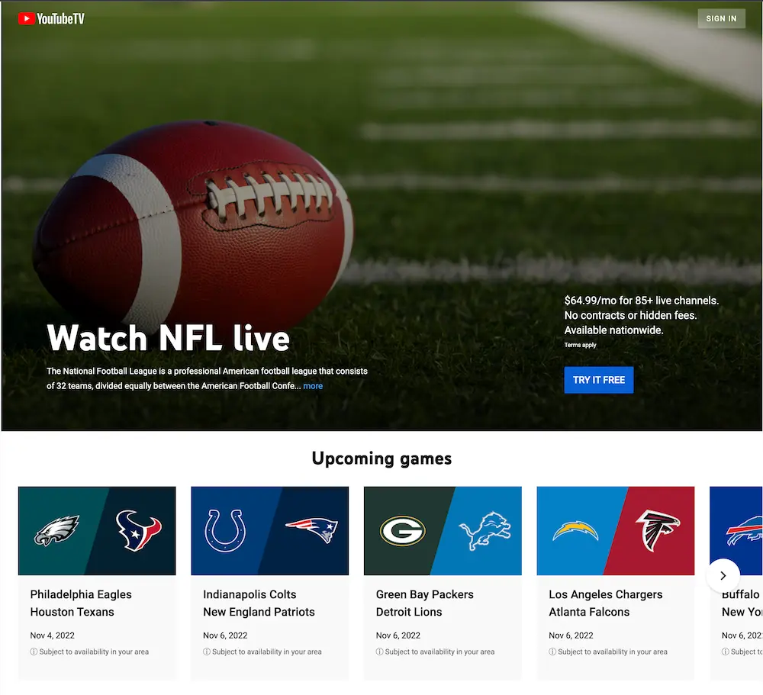Click info icon on Eagles vs Texans card

[34, 652]
